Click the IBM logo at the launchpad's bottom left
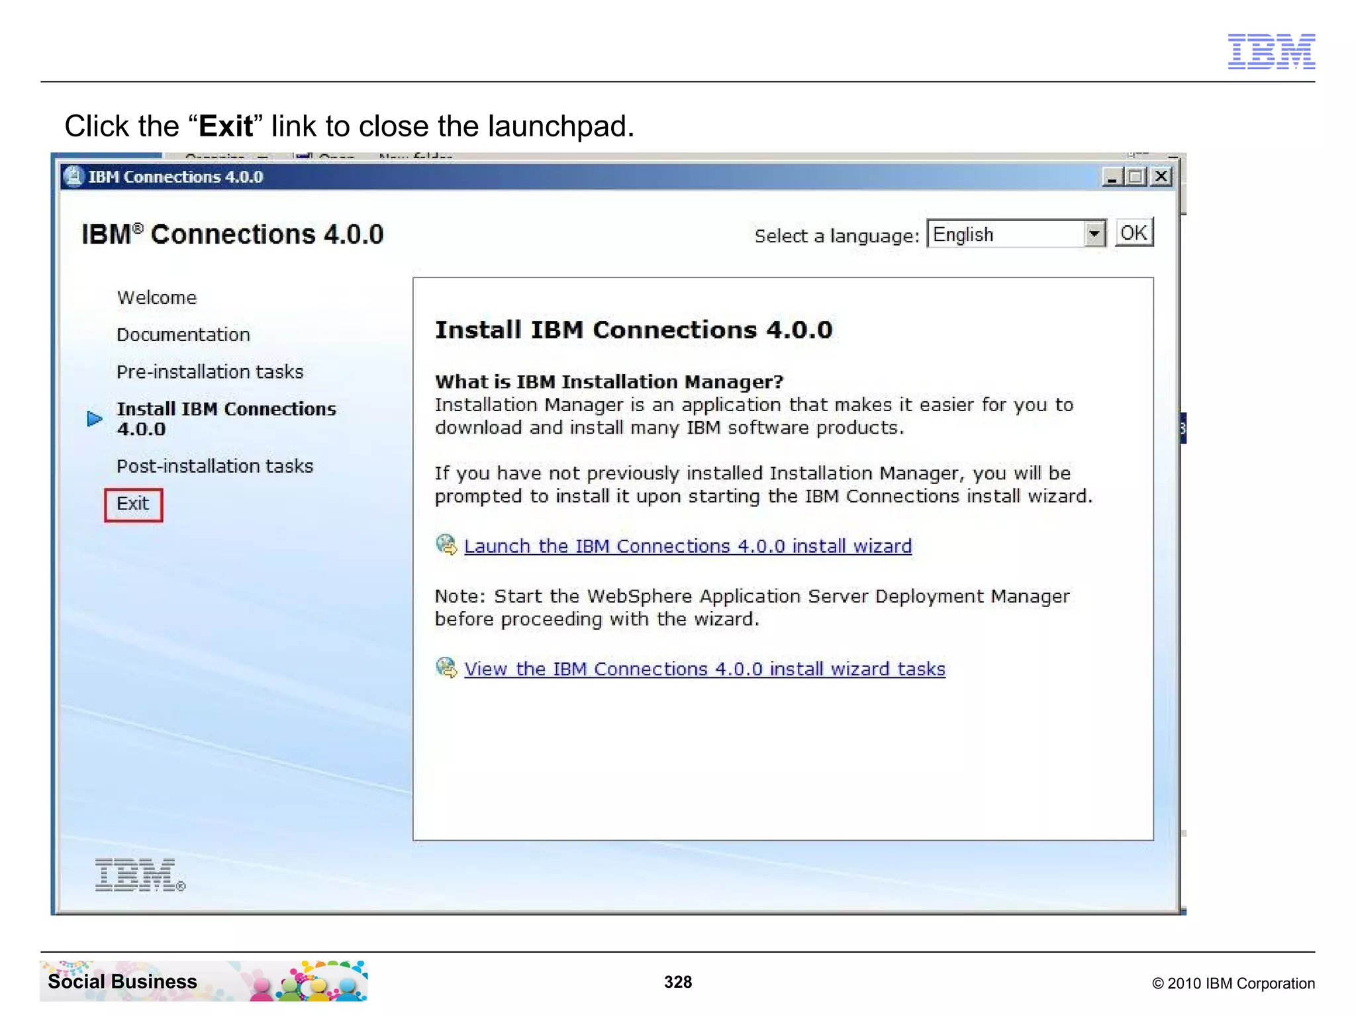 coord(140,875)
